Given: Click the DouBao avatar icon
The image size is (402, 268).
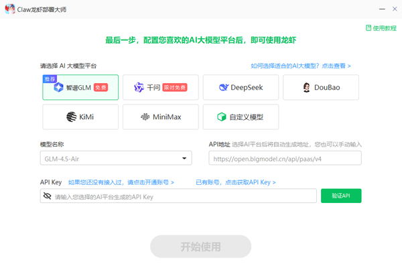Looking at the screenshot, I should [x=307, y=88].
